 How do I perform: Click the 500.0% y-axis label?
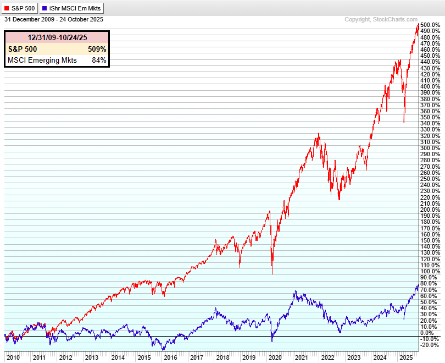[x=430, y=25]
